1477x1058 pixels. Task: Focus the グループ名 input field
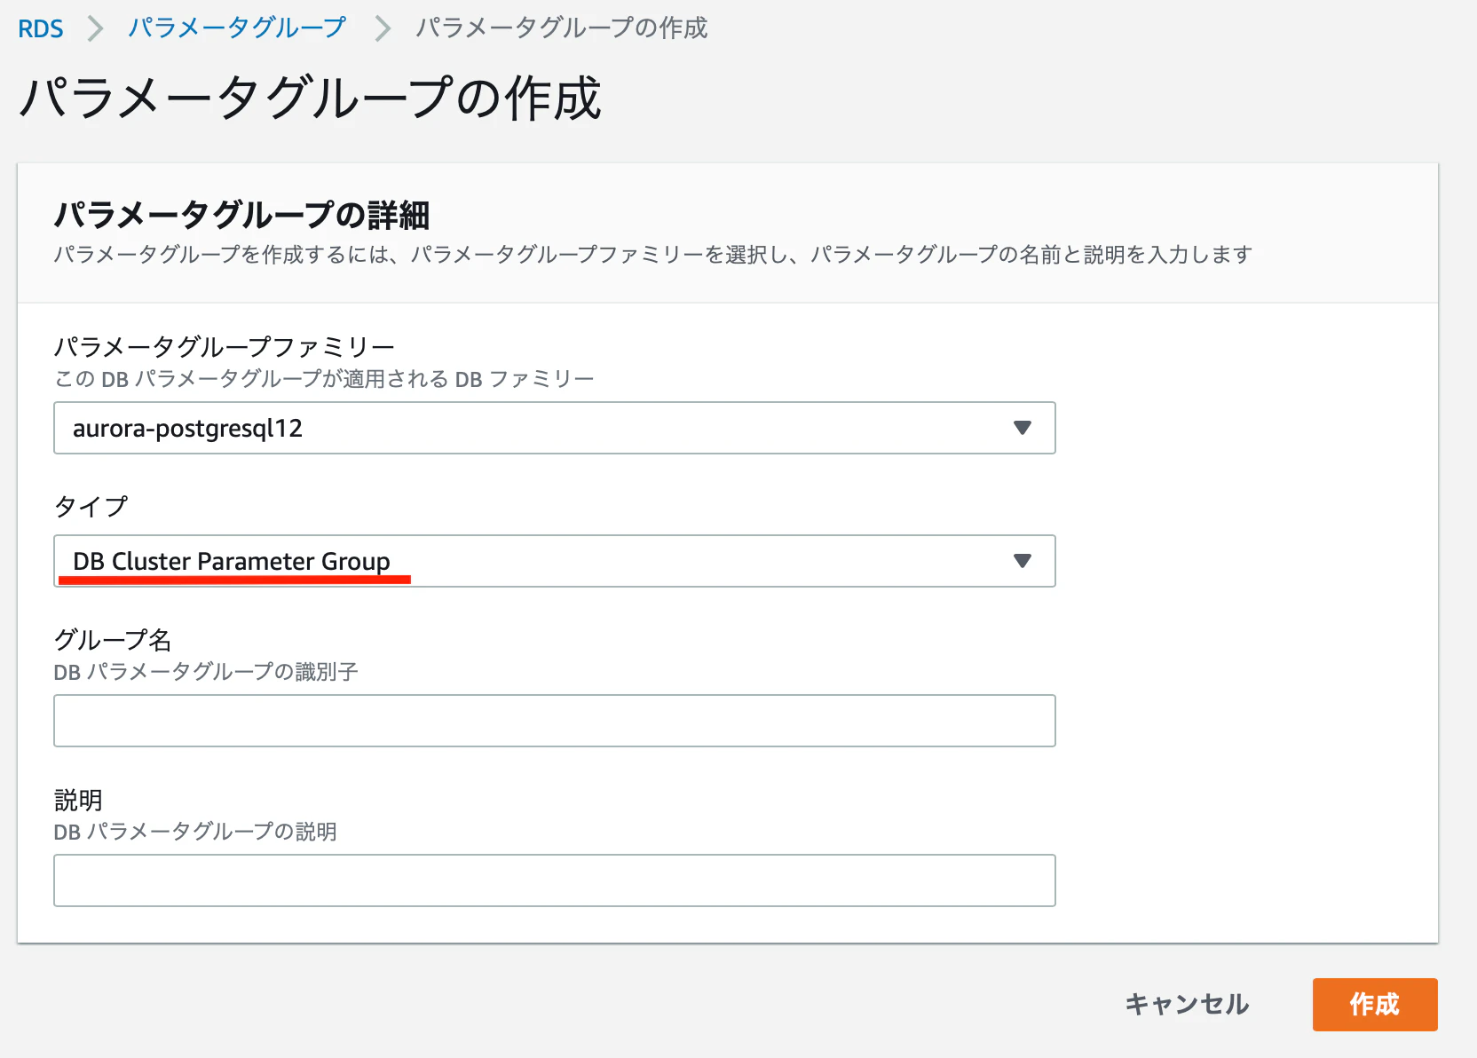[x=555, y=721]
